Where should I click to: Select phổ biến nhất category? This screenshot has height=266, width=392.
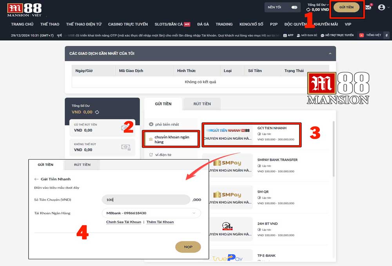[x=167, y=124]
